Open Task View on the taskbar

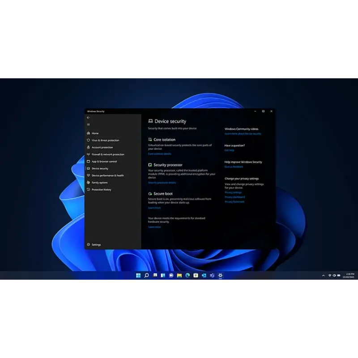click(x=155, y=275)
